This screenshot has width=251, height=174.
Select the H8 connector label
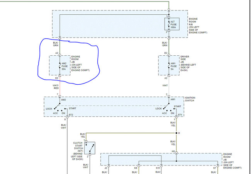(173, 152)
